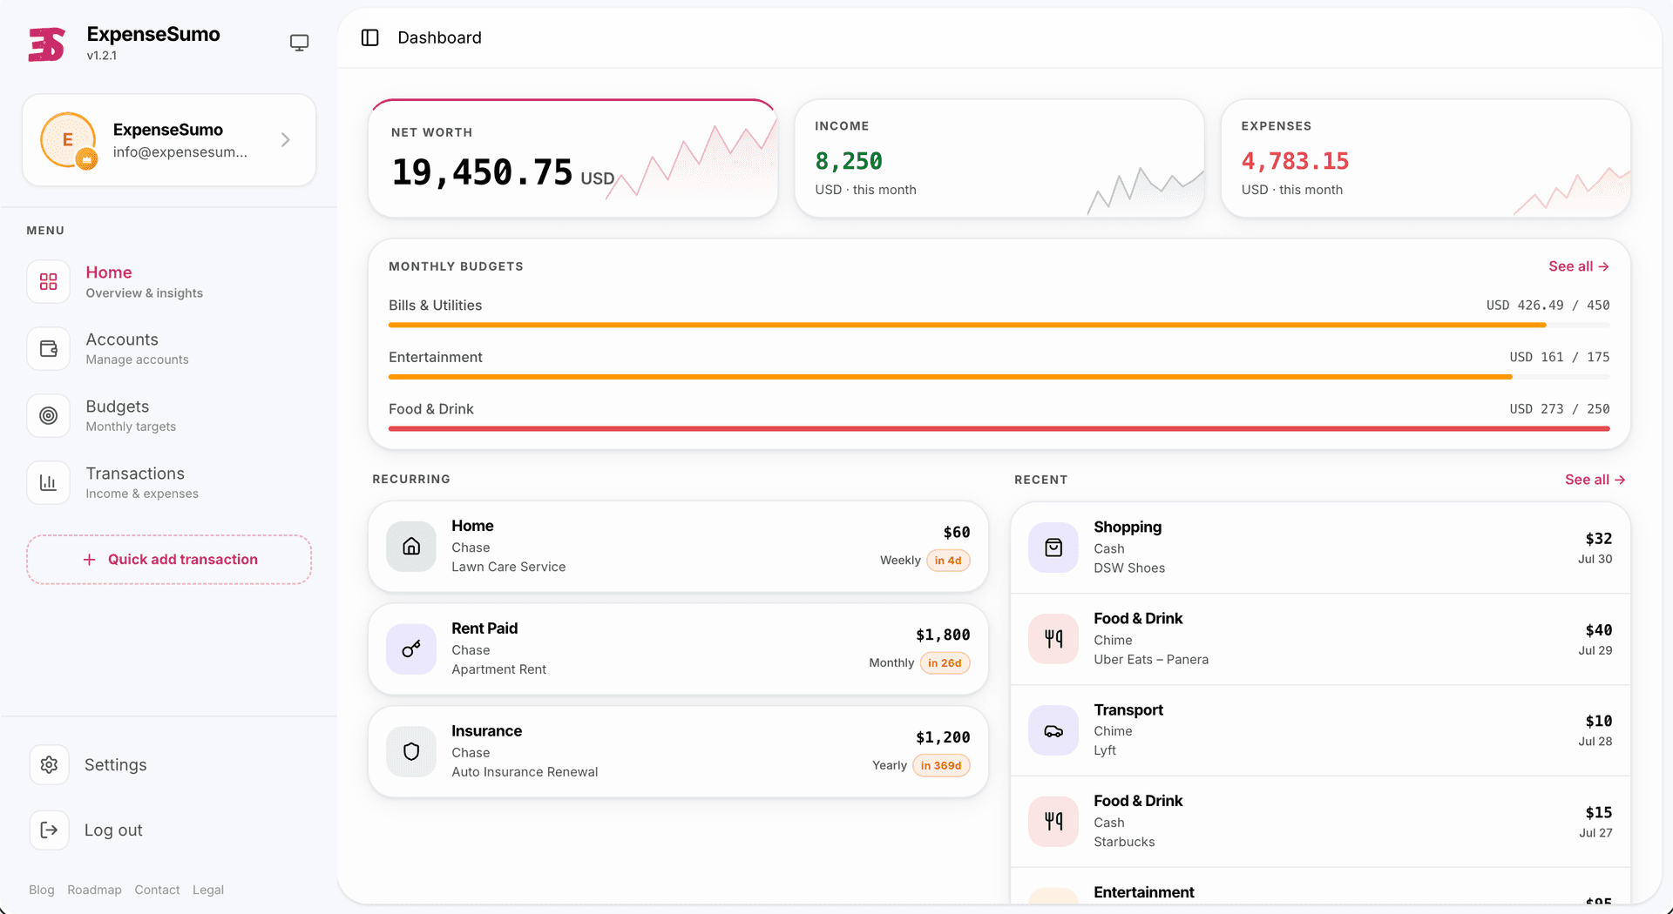
Task: Open the Net Worth card
Action: (573, 158)
